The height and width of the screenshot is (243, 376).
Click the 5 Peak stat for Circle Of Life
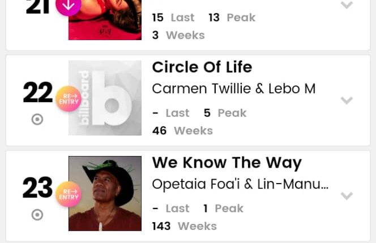click(225, 113)
